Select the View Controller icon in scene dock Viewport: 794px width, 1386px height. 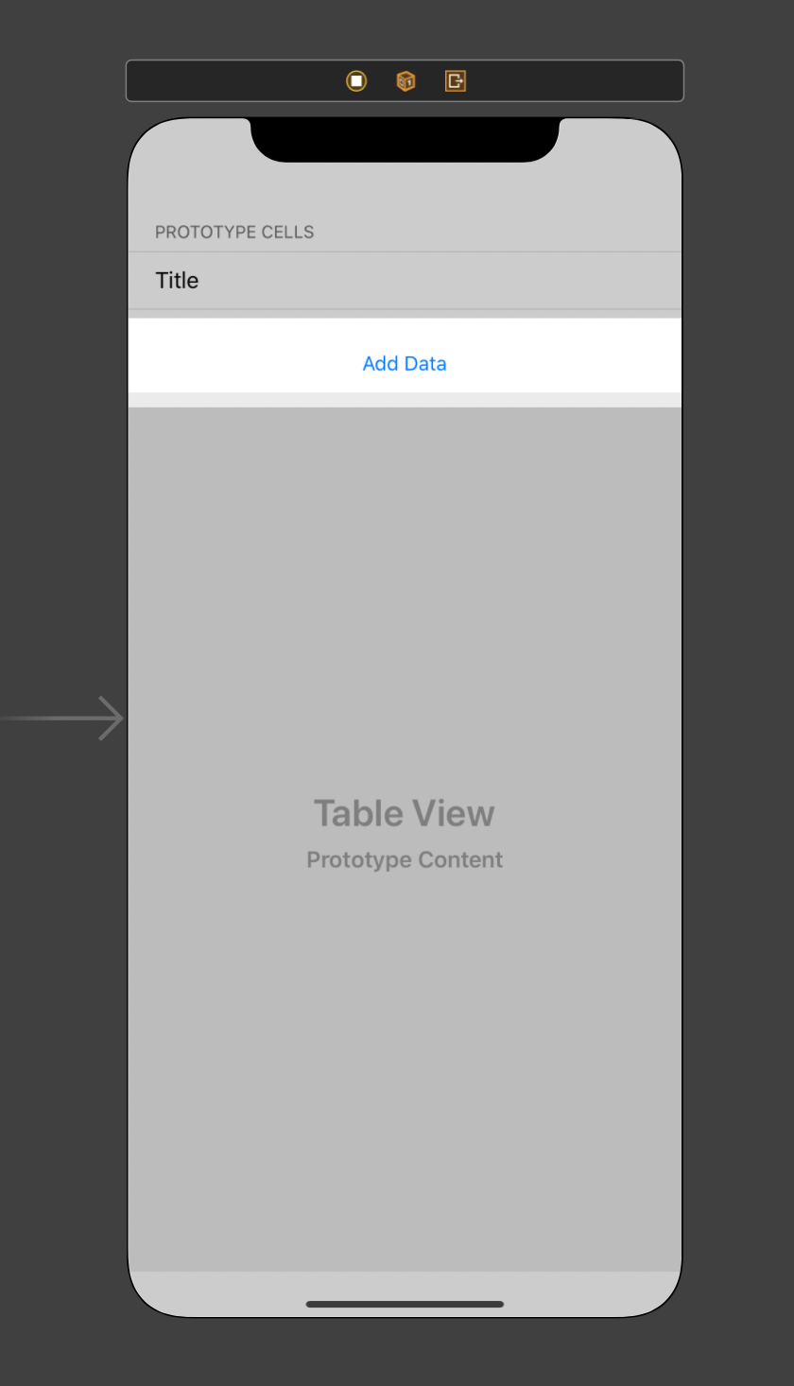click(x=356, y=81)
